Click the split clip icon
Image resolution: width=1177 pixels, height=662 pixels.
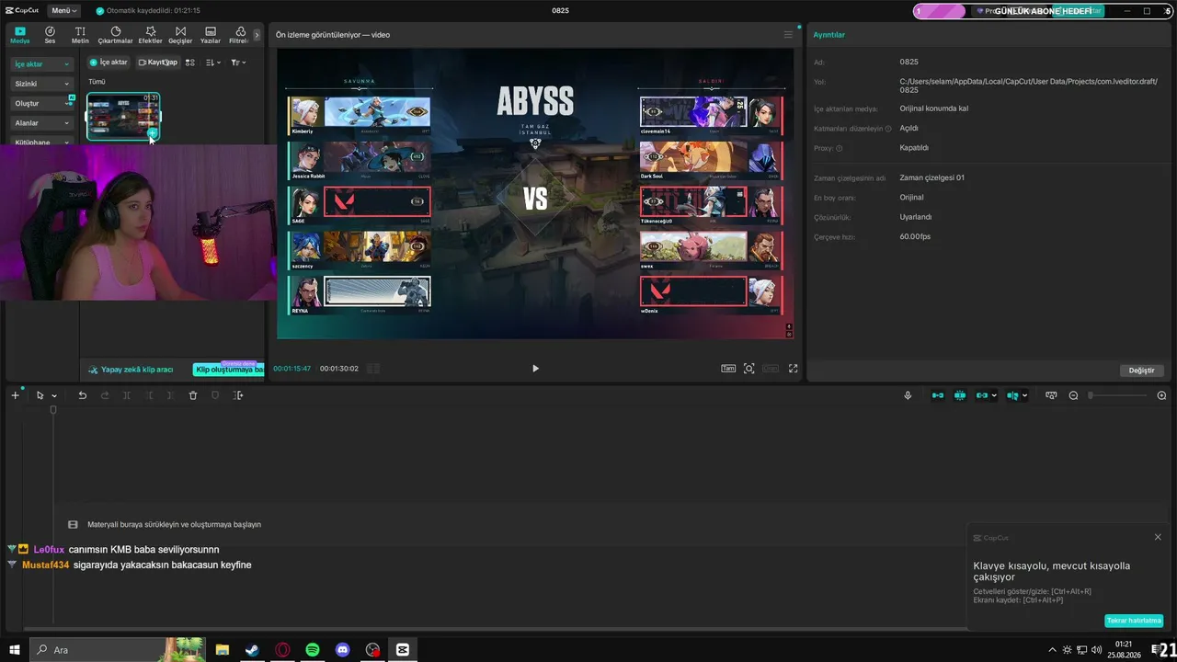pyautogui.click(x=127, y=395)
